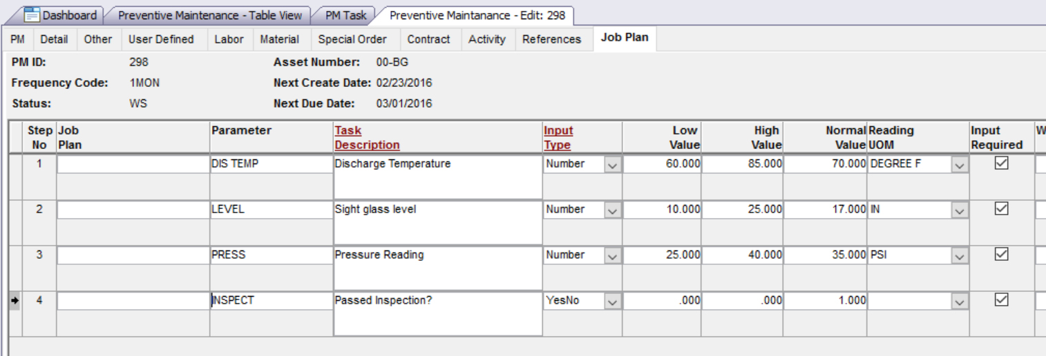Screen dimensions: 1046x356
Task: Expand the PSI Reading UOM dropdown
Action: click(959, 255)
